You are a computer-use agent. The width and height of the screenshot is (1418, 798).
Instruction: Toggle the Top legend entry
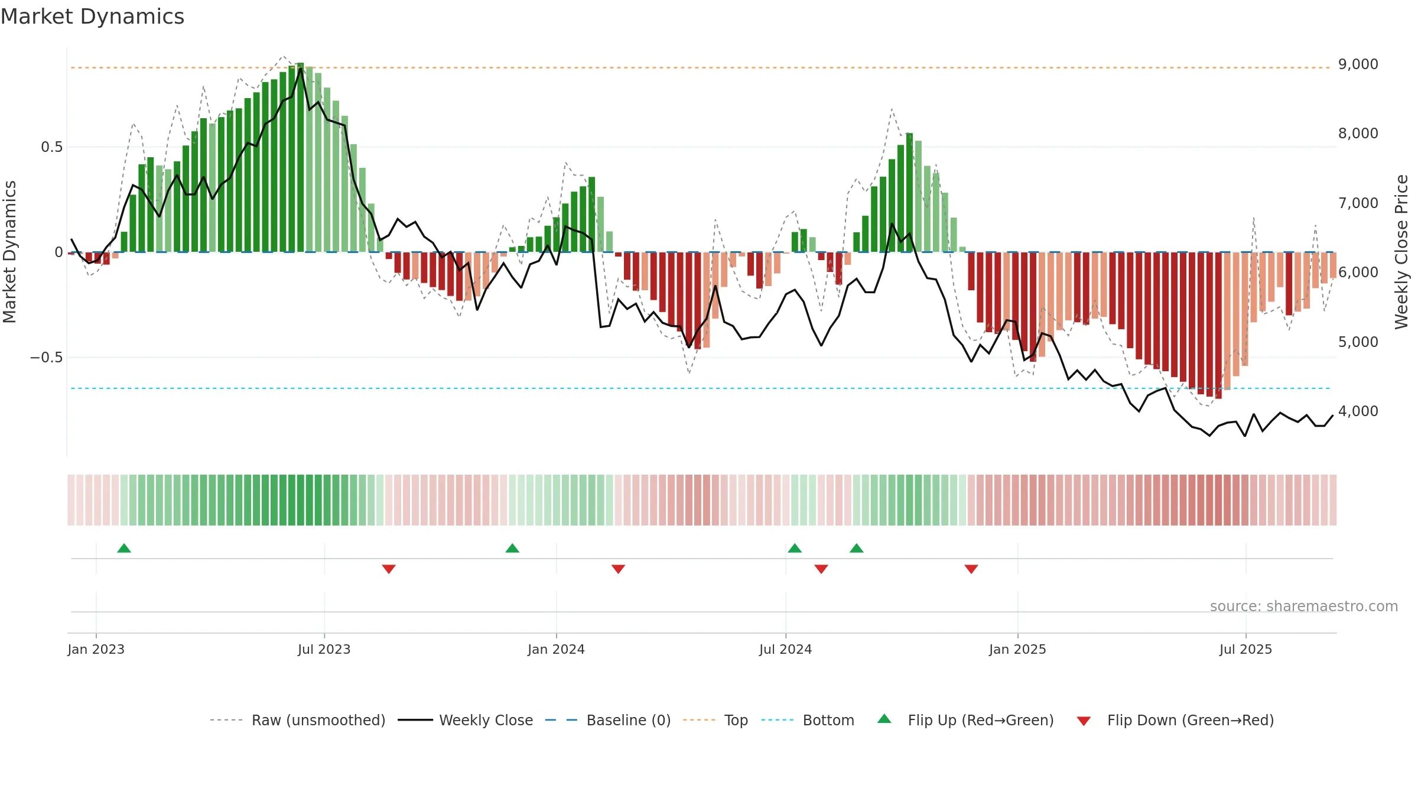pos(715,720)
